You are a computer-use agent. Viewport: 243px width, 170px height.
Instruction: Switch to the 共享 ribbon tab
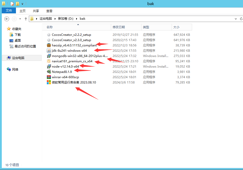click(36, 11)
